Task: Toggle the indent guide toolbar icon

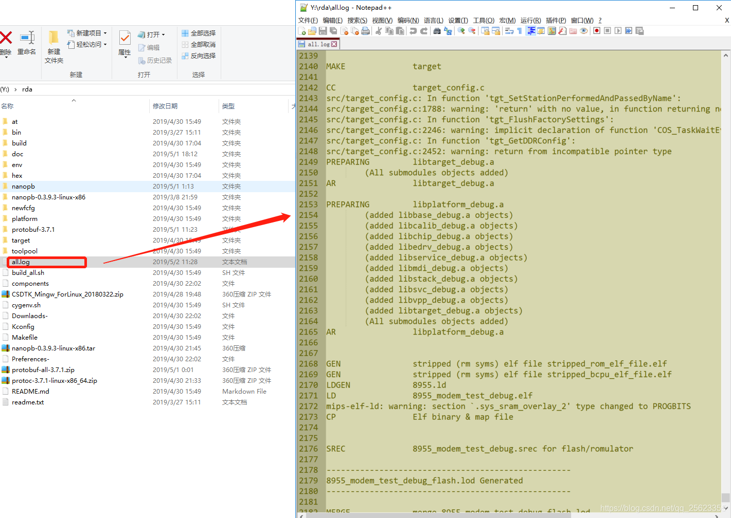Action: click(x=531, y=31)
